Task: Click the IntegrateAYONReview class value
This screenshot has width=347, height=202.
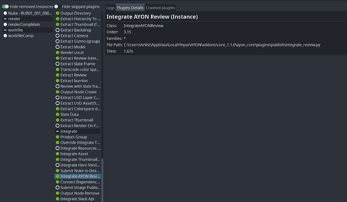Action: 143,26
